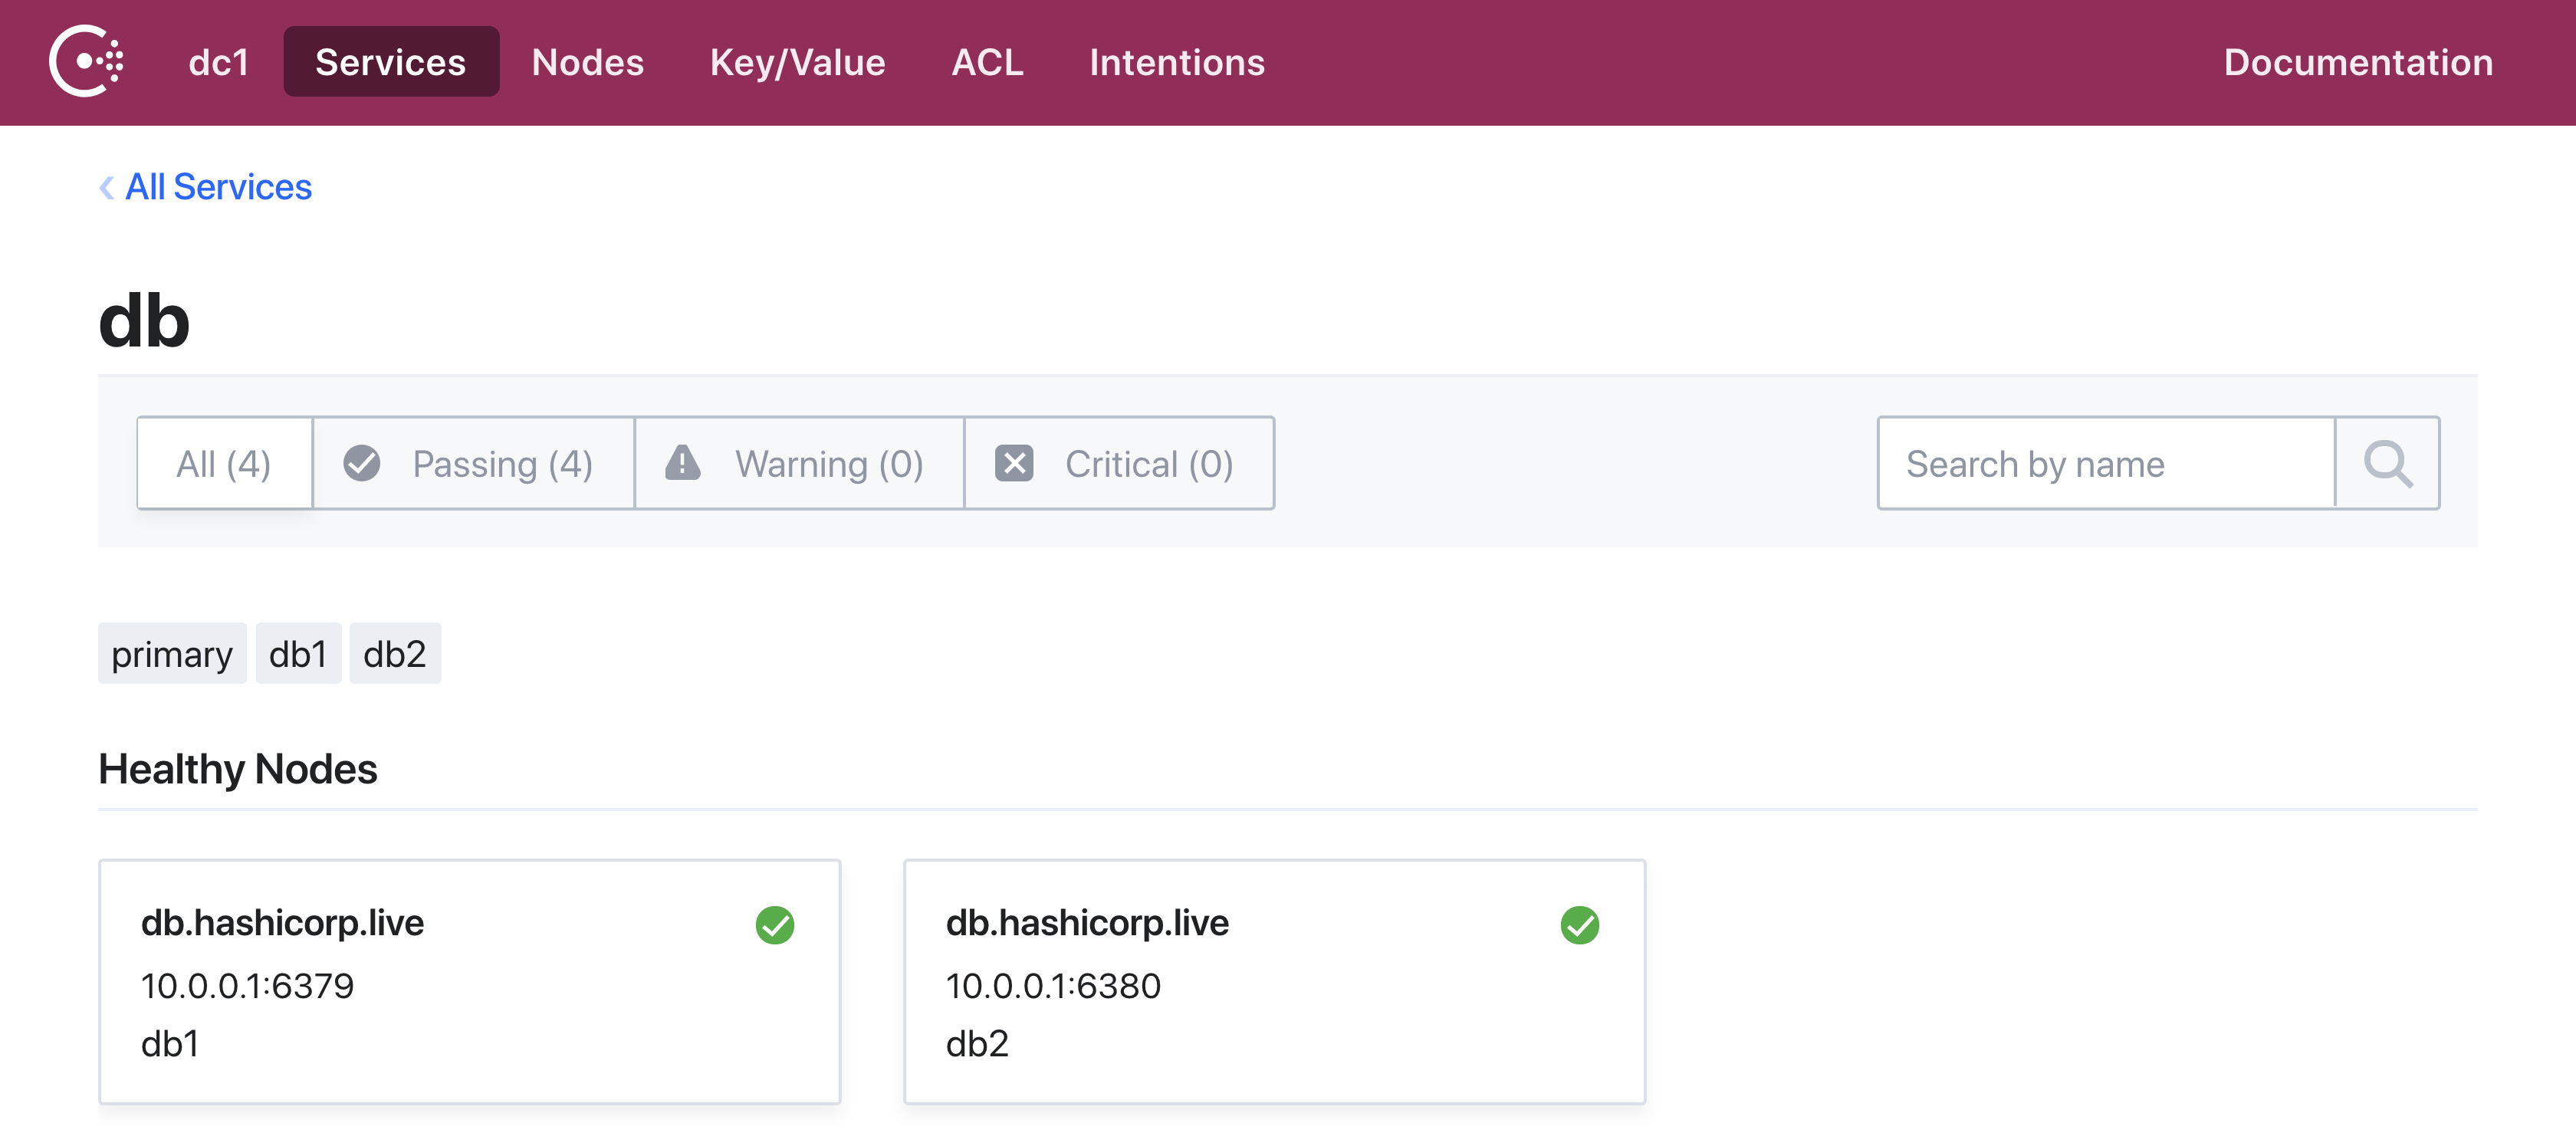
Task: Click the critical X icon
Action: (x=1014, y=463)
